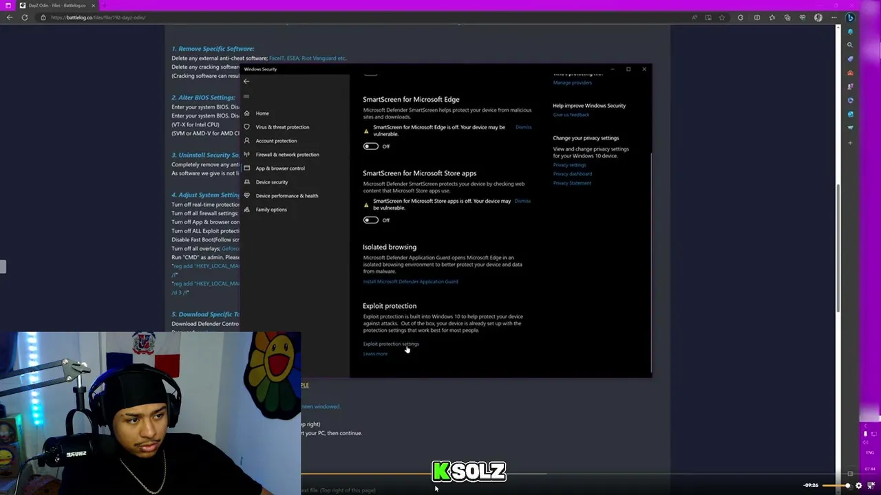Open the Edge sidebar search icon
The height and width of the screenshot is (495, 881).
point(851,45)
